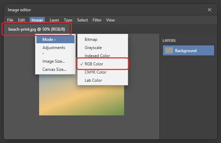
Task: Open the Type menu
Action: (68, 20)
